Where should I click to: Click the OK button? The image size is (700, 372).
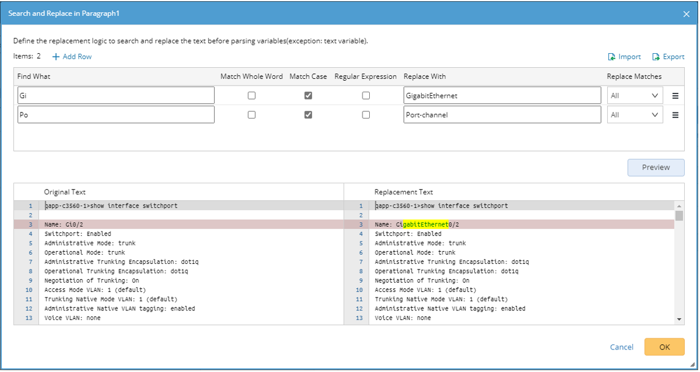point(664,347)
